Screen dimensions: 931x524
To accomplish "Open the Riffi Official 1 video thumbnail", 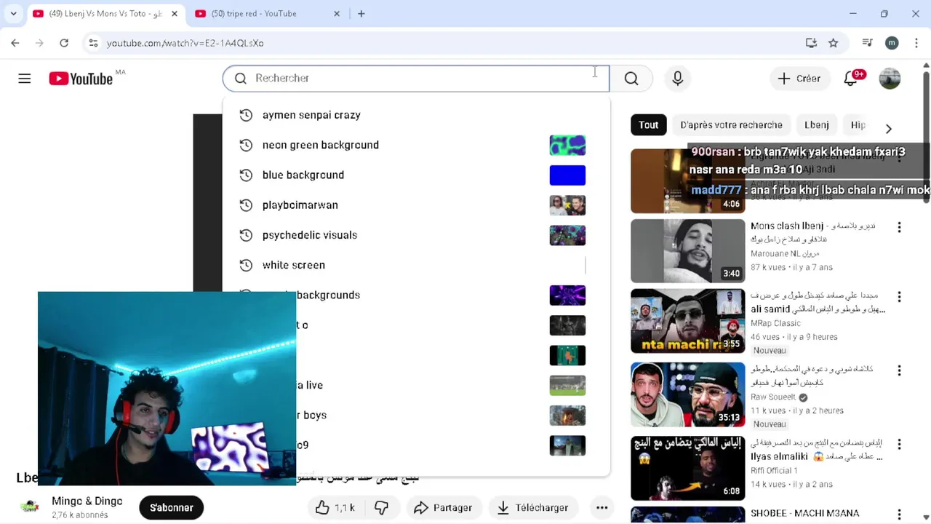I will click(688, 467).
